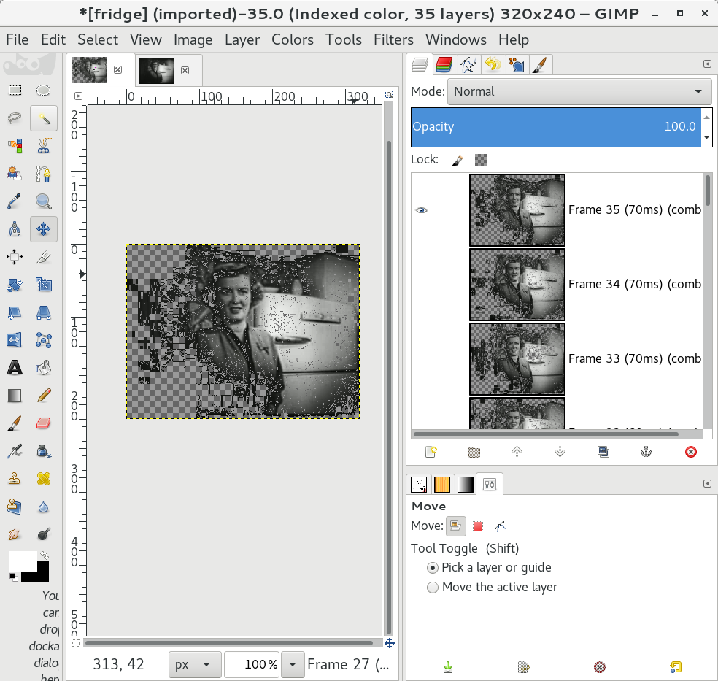Pick the Eraser tool

43,423
